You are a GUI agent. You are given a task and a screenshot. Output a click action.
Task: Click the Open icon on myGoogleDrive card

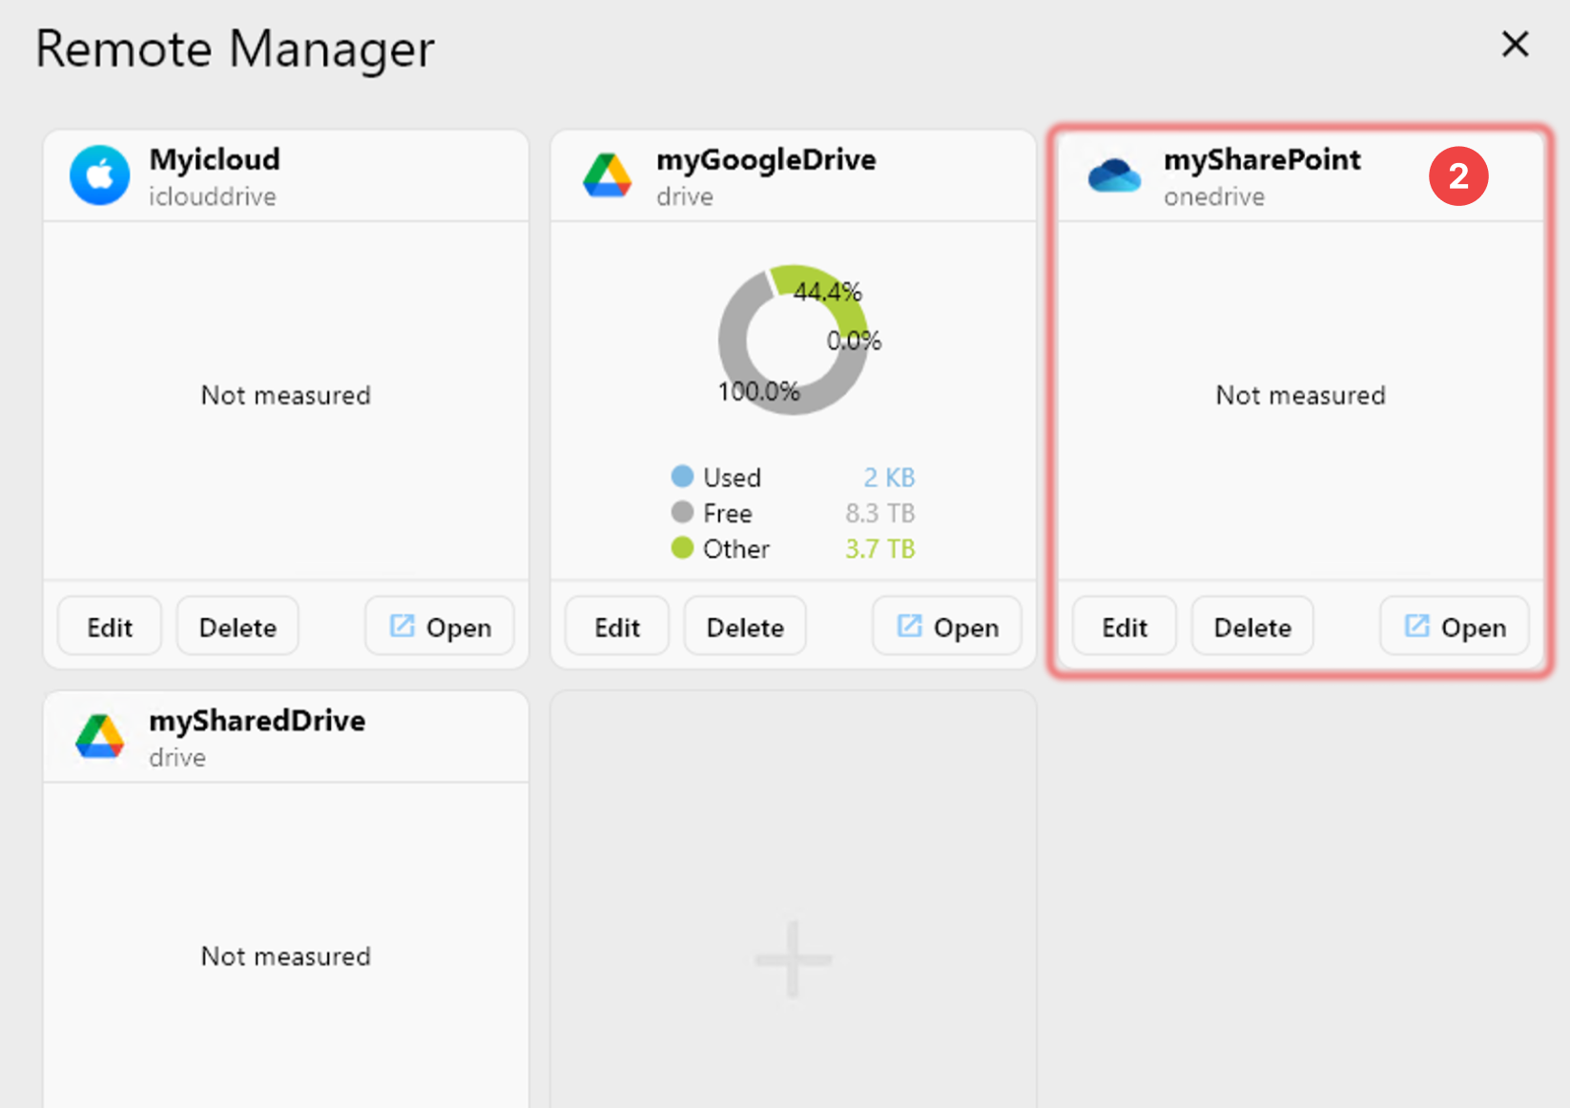click(911, 626)
